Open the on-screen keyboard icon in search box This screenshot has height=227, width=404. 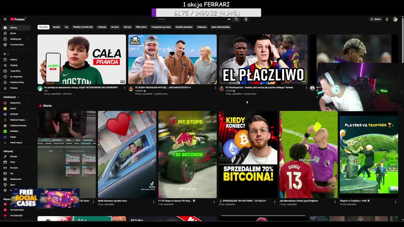click(x=229, y=19)
